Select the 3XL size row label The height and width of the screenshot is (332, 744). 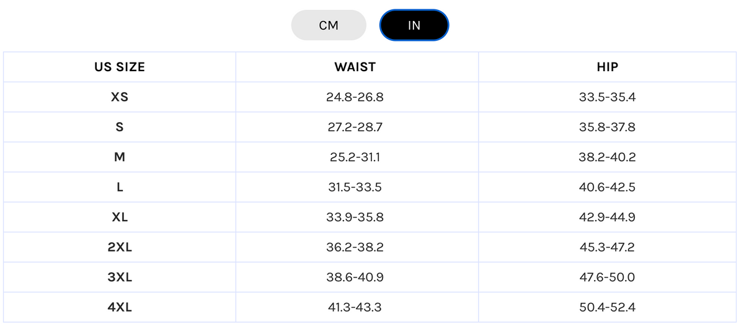pyautogui.click(x=120, y=277)
